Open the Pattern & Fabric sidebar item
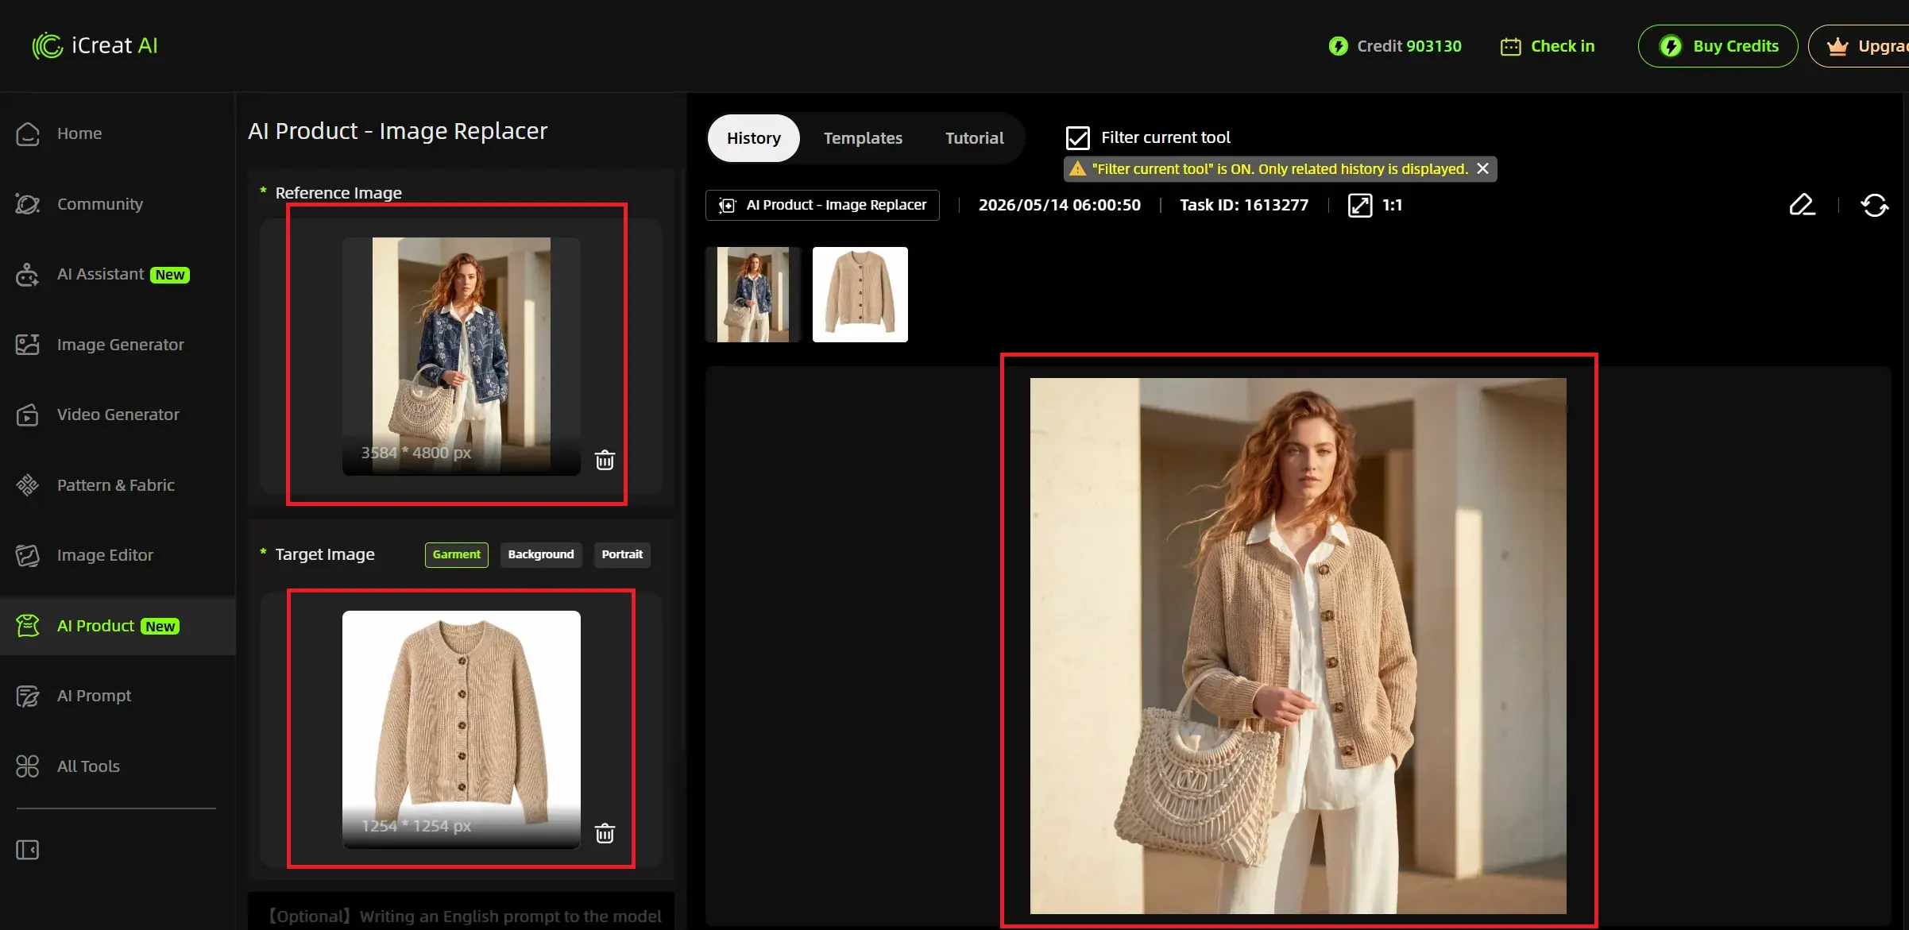The image size is (1909, 930). pos(118,485)
